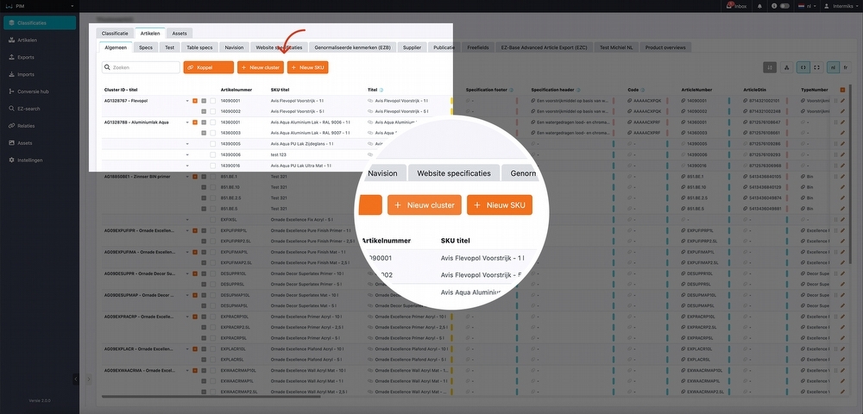This screenshot has width=863, height=414.
Task: Open the Intermiks user menu
Action: 835,6
